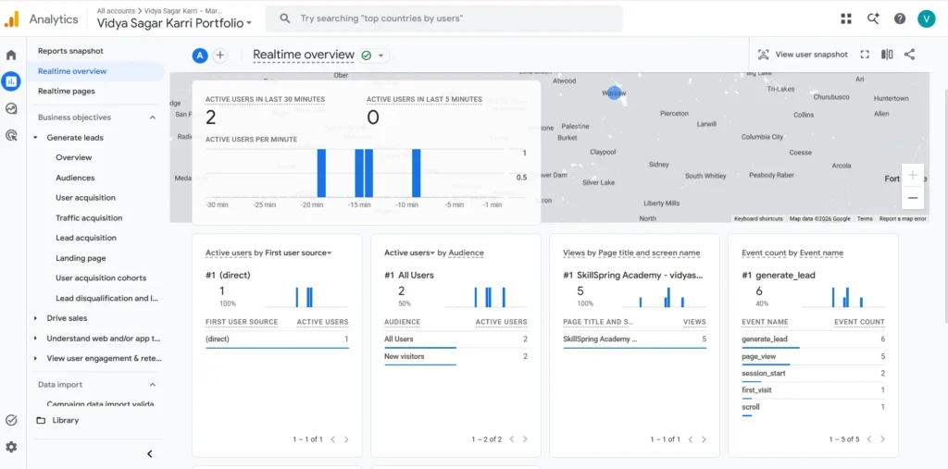Click the All accounts breadcrumb link
Viewport: 948px width, 469px height.
point(117,11)
